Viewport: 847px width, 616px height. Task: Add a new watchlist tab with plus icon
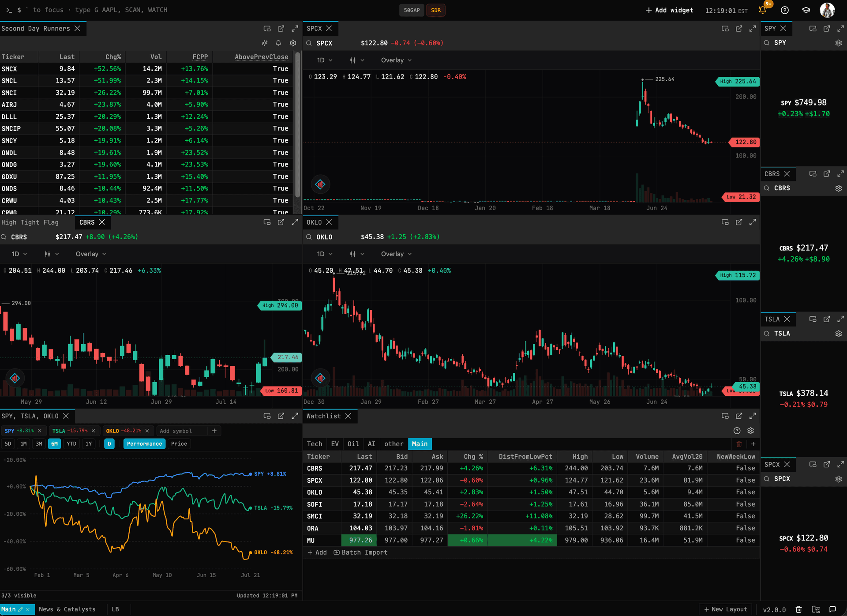click(753, 444)
